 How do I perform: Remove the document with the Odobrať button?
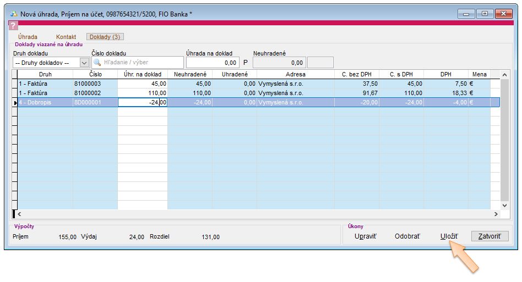(x=407, y=236)
